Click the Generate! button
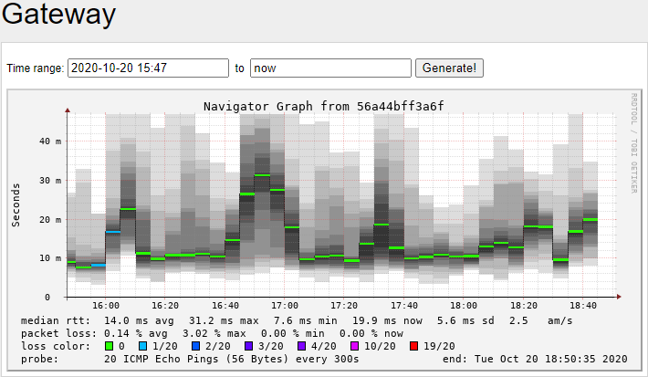 (449, 68)
